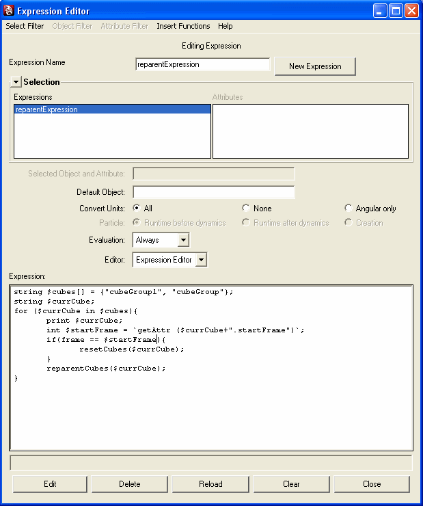Click the Maya icon in title bar

point(9,11)
